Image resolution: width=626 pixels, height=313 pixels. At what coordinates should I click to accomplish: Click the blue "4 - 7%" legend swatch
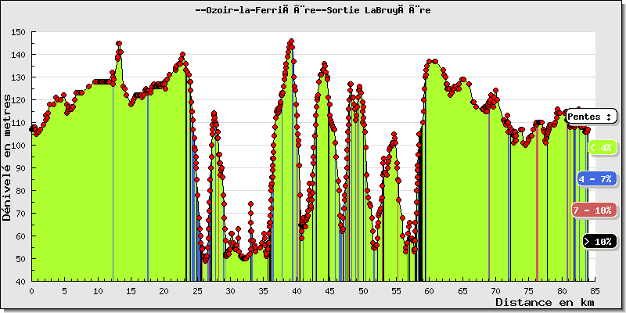[x=596, y=178]
